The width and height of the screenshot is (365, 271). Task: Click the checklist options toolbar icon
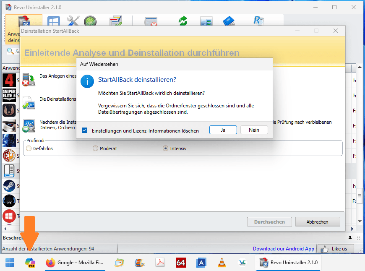tap(116, 21)
